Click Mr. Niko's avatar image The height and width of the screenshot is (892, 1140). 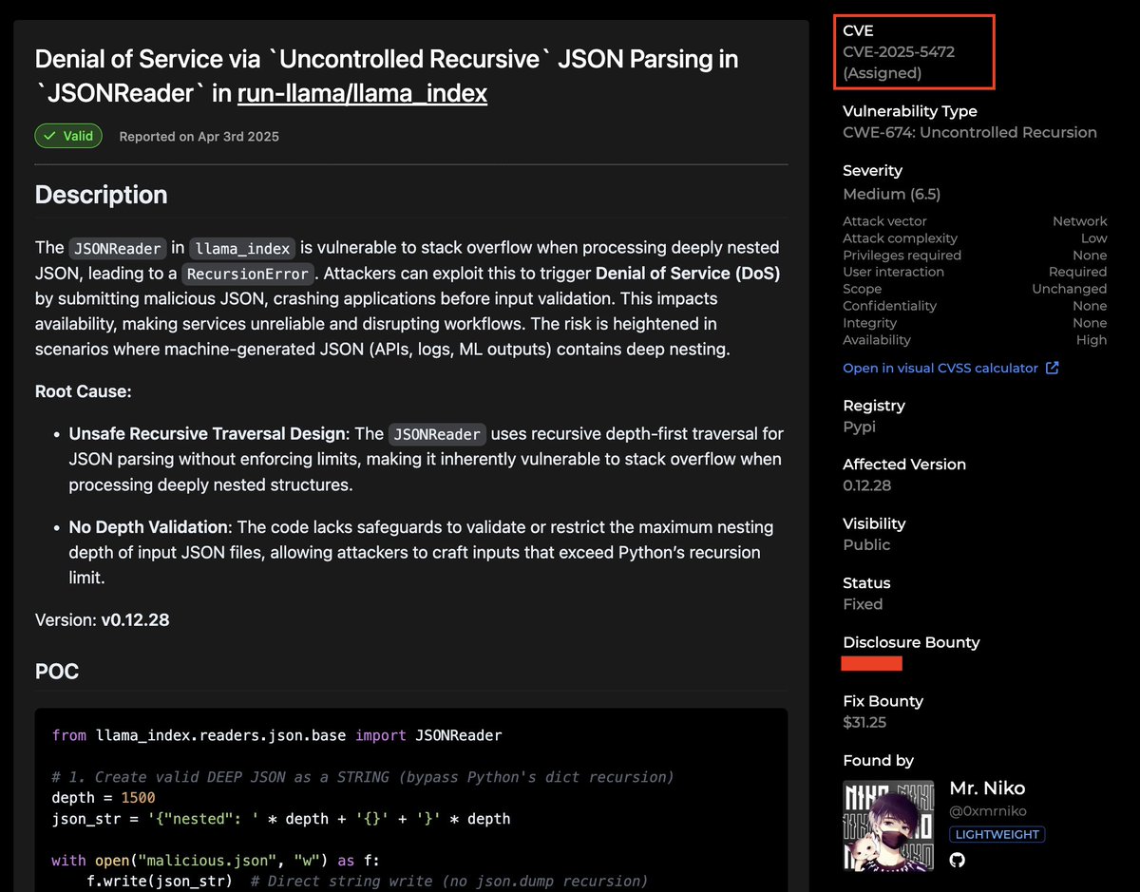pyautogui.click(x=890, y=825)
